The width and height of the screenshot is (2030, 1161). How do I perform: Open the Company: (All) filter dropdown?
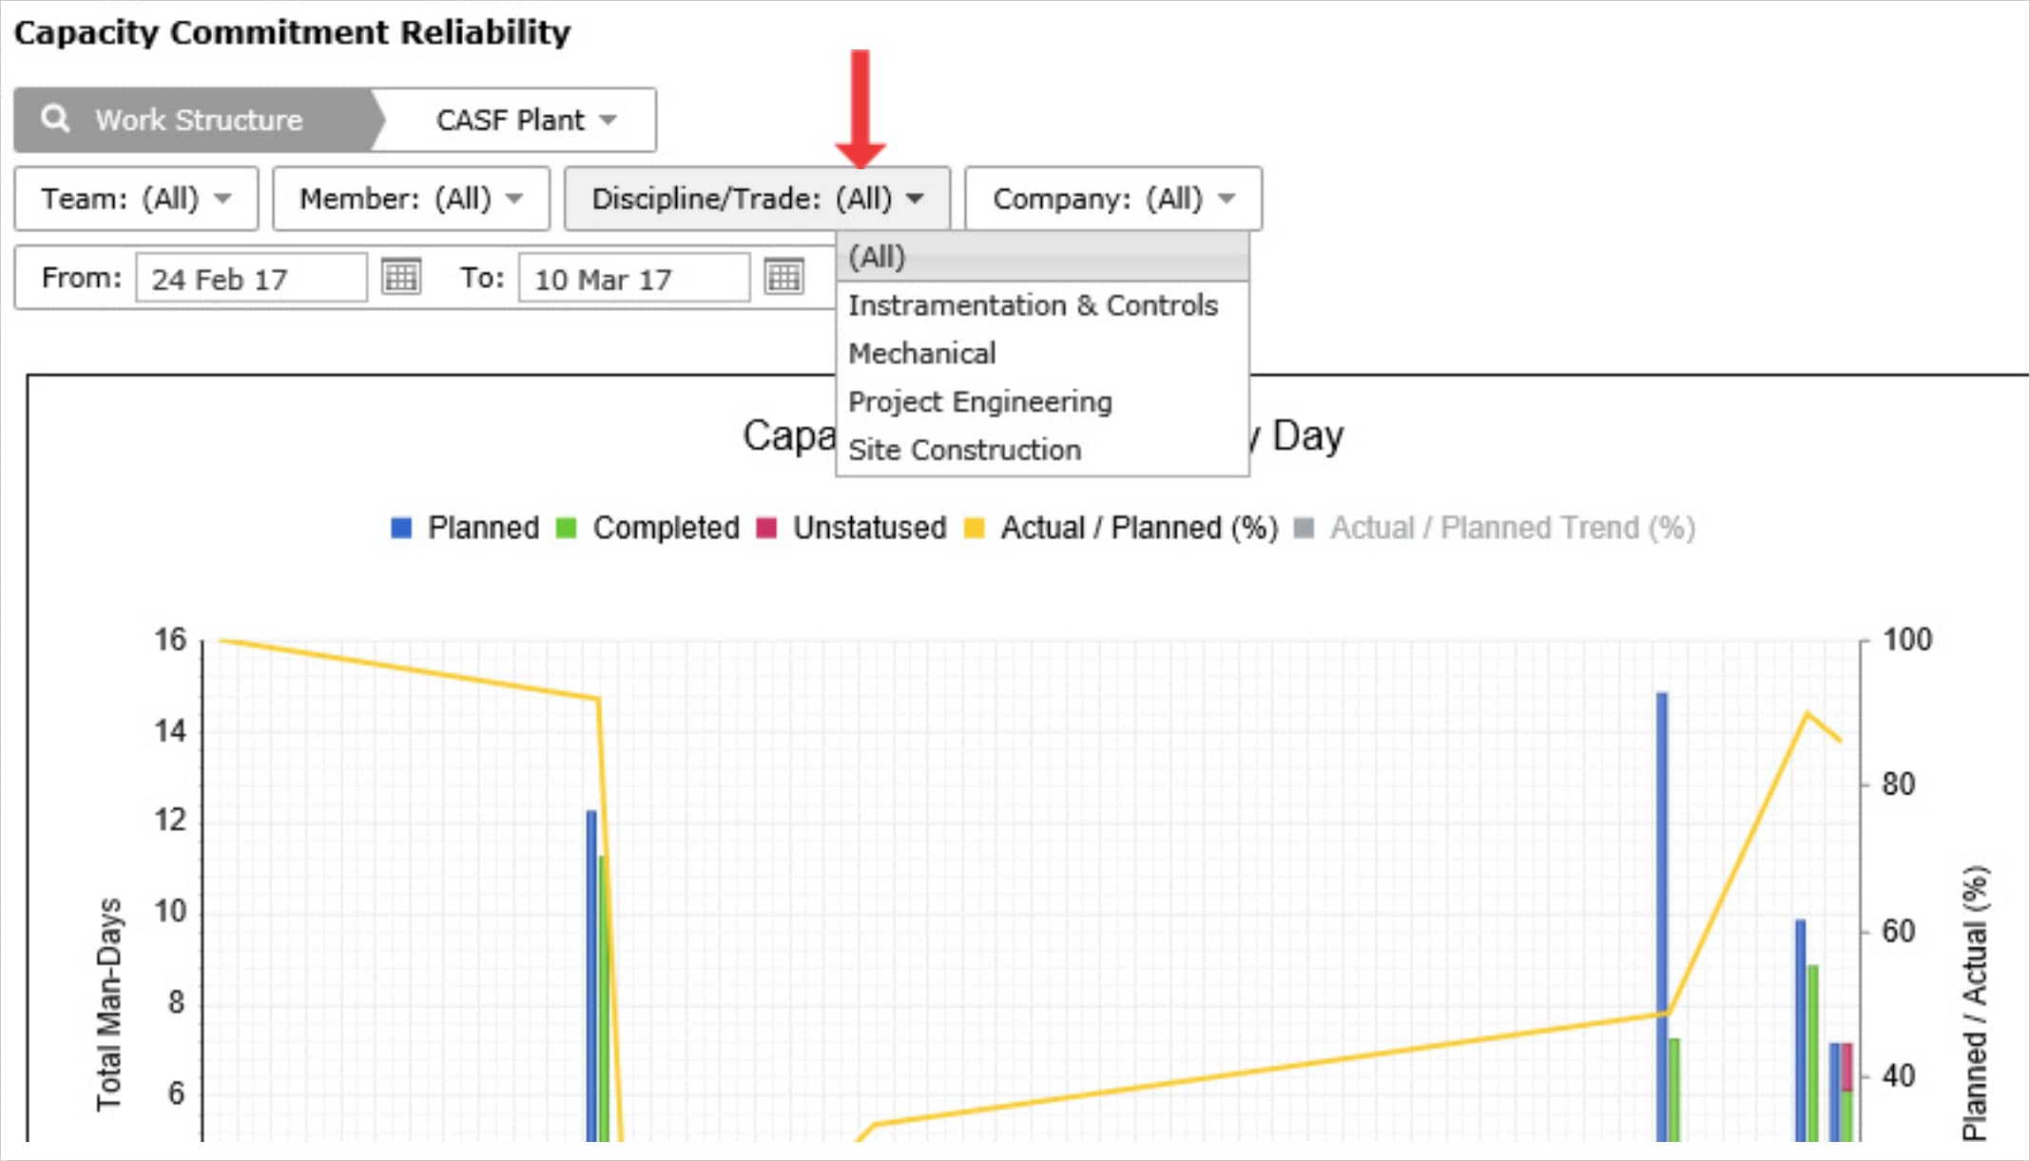click(1113, 199)
